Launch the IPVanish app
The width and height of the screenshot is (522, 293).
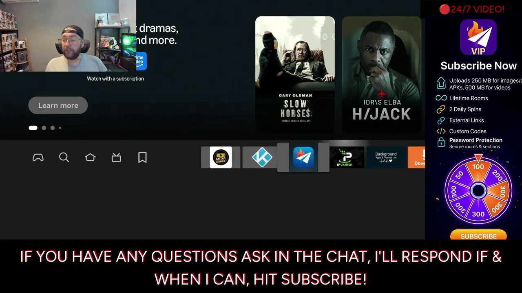pyautogui.click(x=347, y=157)
